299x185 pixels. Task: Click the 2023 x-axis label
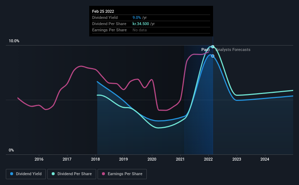point(237,159)
